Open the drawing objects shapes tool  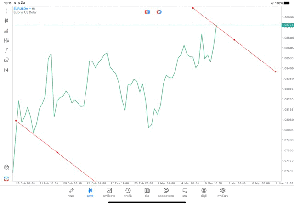pos(6,60)
